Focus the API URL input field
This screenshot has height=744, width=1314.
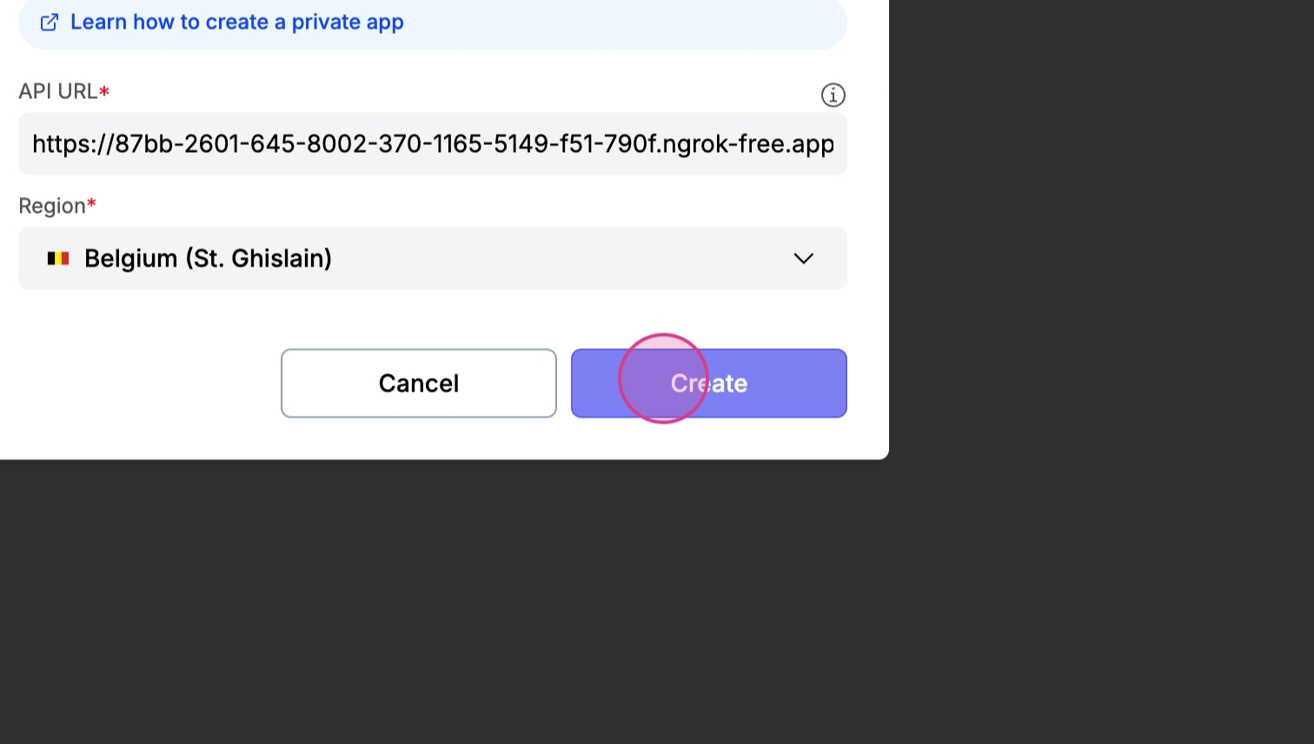pyautogui.click(x=432, y=144)
